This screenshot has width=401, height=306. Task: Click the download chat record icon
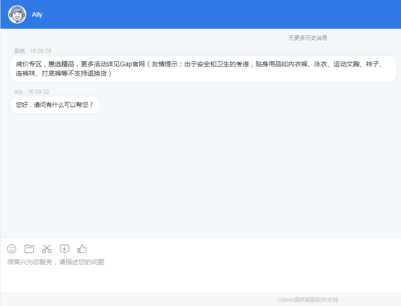coord(65,249)
